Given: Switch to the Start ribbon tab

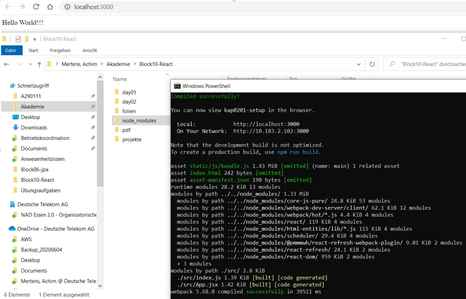Looking at the screenshot, I should (33, 50).
